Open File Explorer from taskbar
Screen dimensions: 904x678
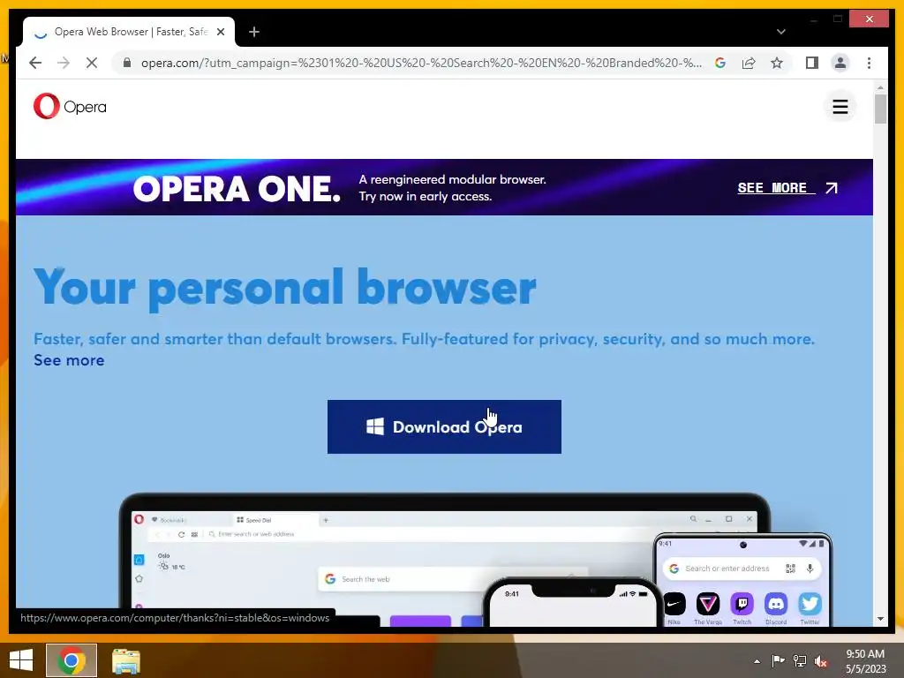tap(125, 660)
